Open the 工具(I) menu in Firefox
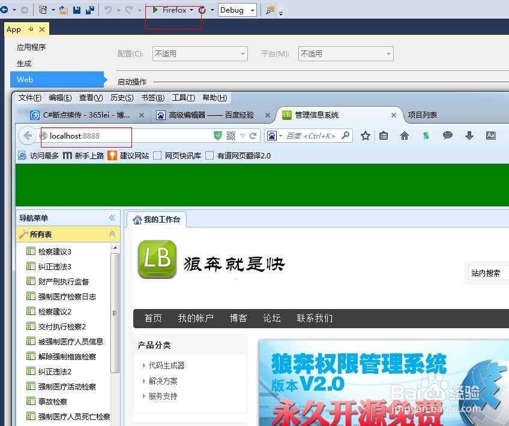 [x=183, y=98]
